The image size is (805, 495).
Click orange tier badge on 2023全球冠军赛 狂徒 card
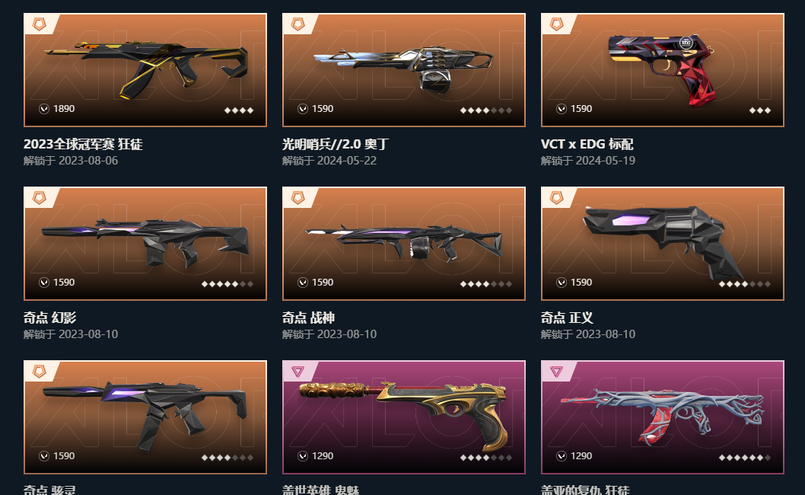click(39, 24)
